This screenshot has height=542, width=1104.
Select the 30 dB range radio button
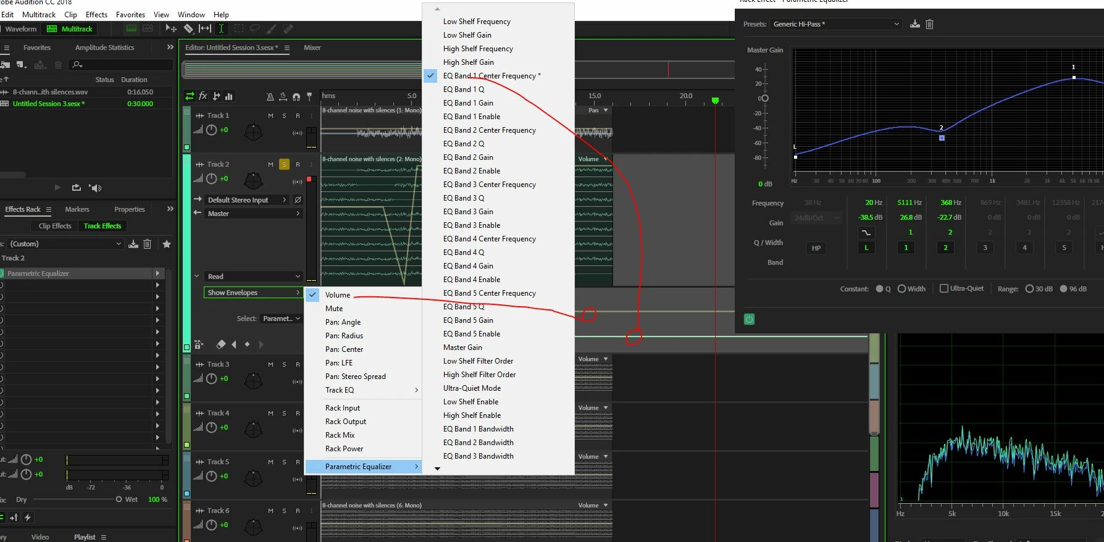[x=1029, y=289]
